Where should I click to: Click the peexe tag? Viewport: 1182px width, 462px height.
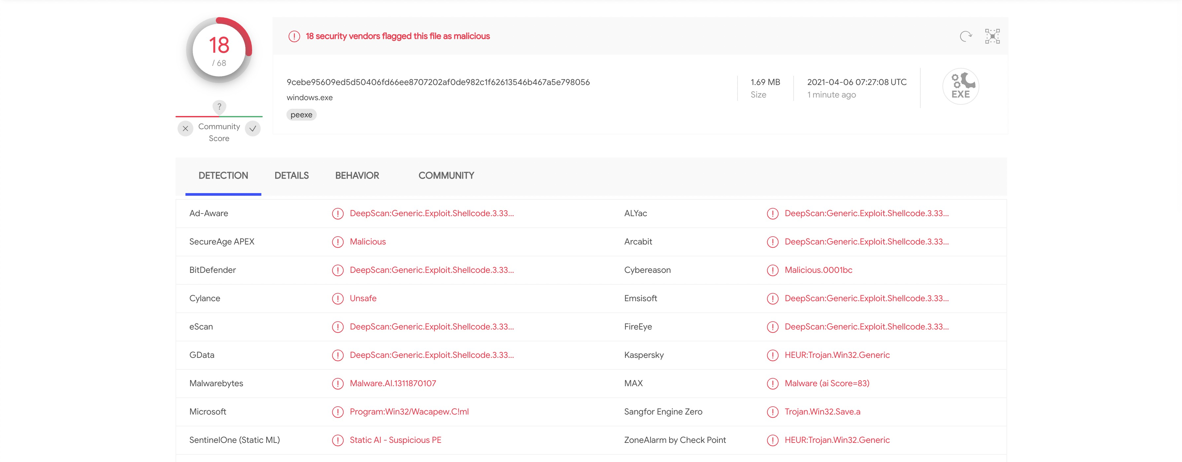click(x=302, y=115)
